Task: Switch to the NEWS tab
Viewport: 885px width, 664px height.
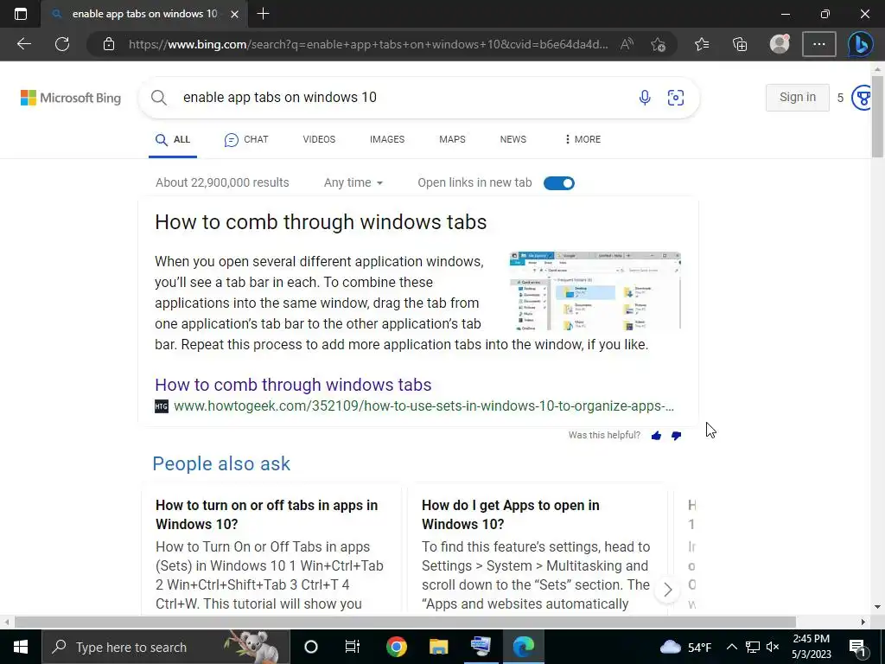Action: coord(513,139)
